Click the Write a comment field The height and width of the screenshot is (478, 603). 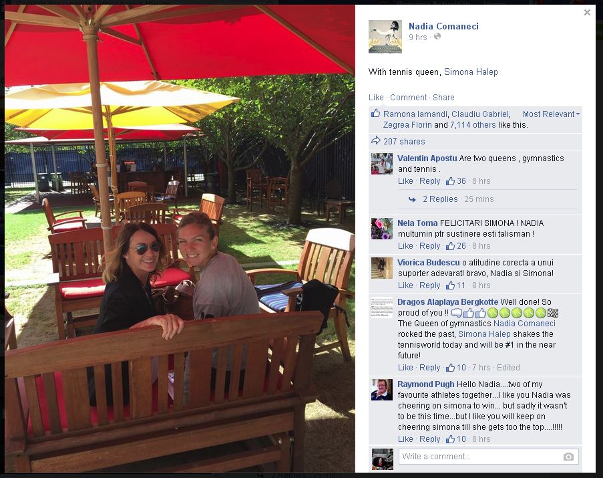[488, 457]
